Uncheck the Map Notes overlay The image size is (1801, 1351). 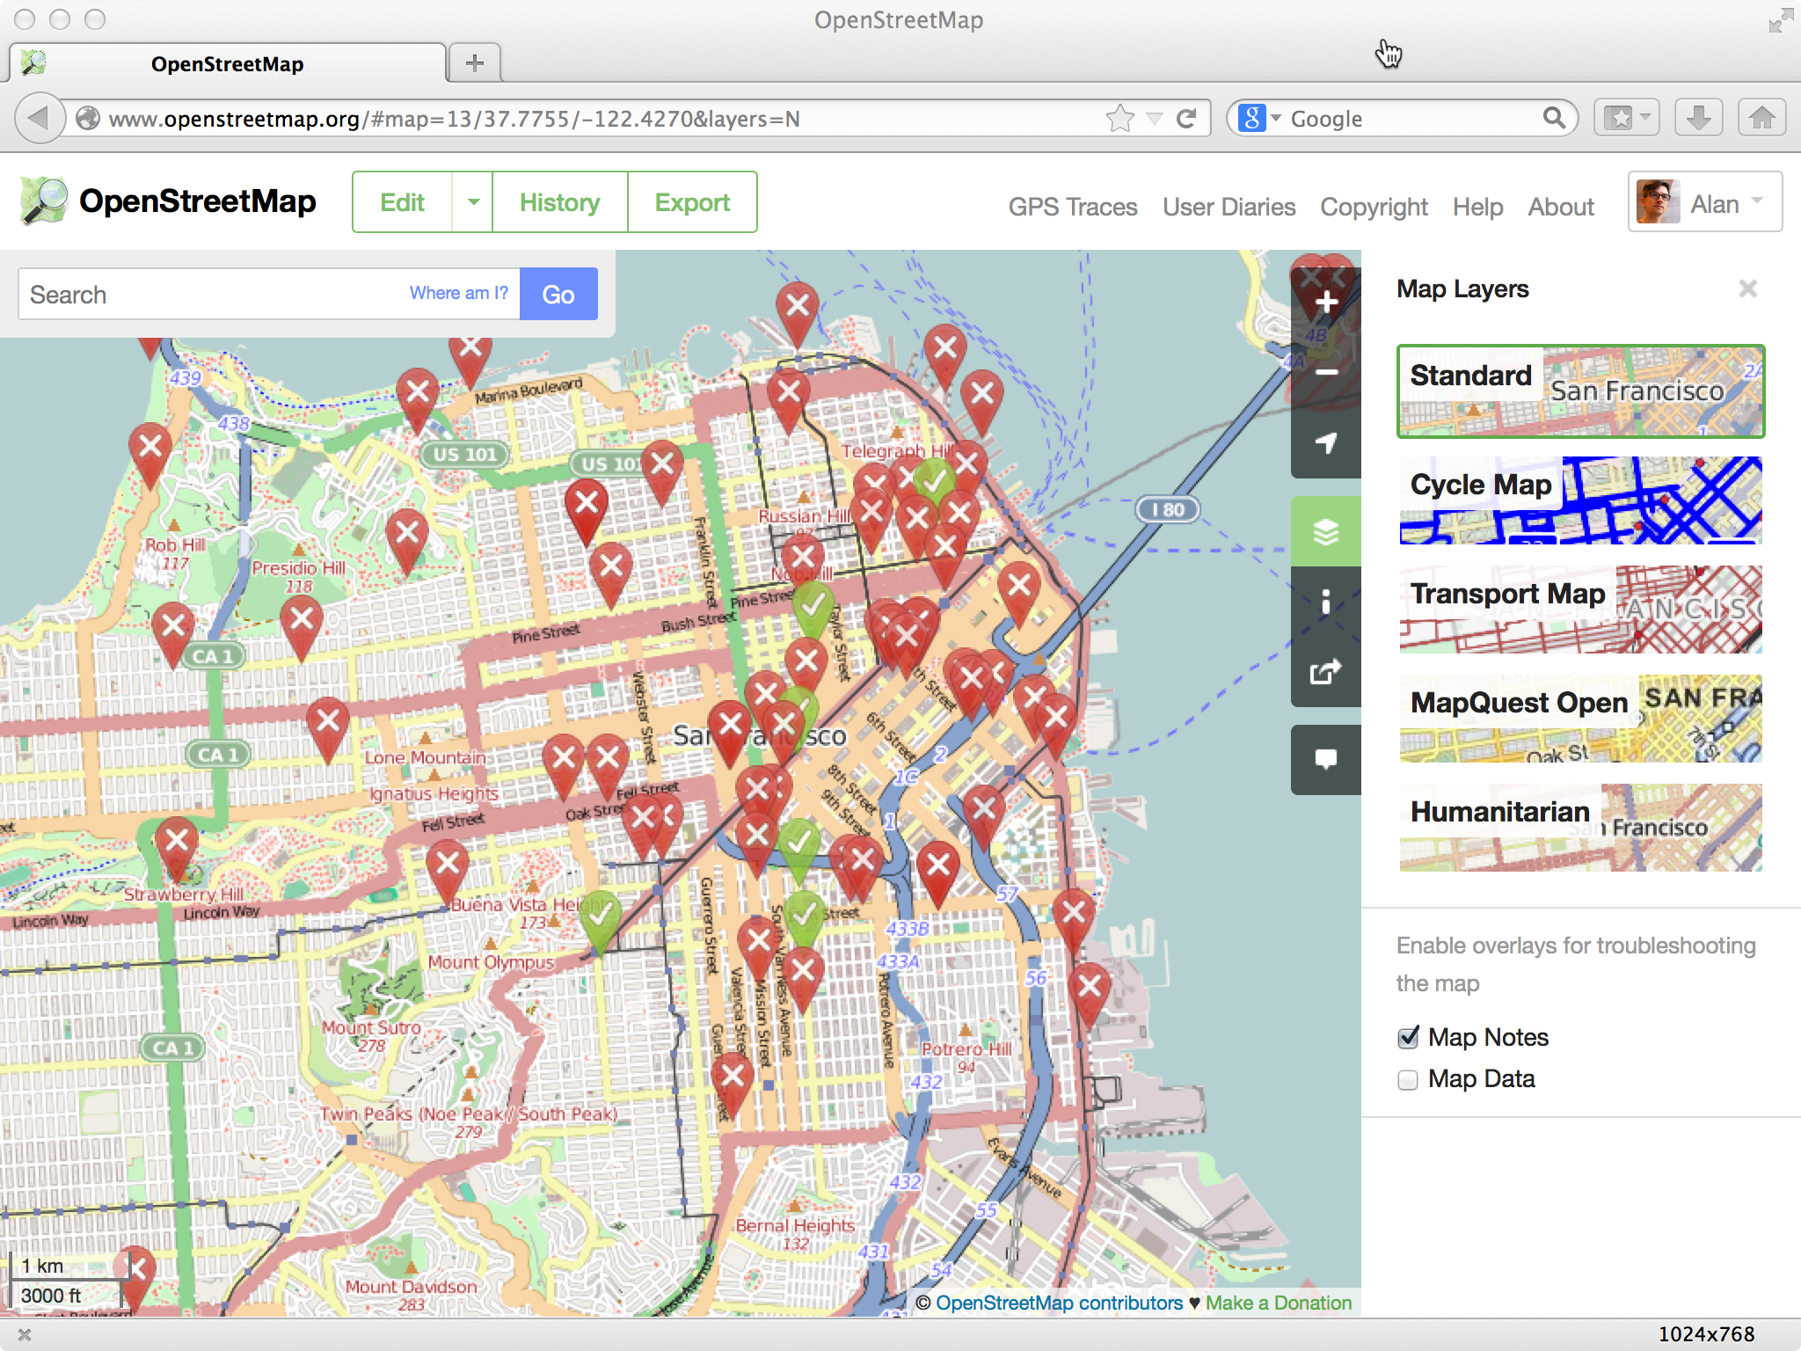click(x=1408, y=1038)
